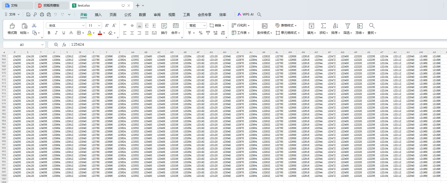
Task: Apply strikethrough formatting icon
Action: (71, 33)
